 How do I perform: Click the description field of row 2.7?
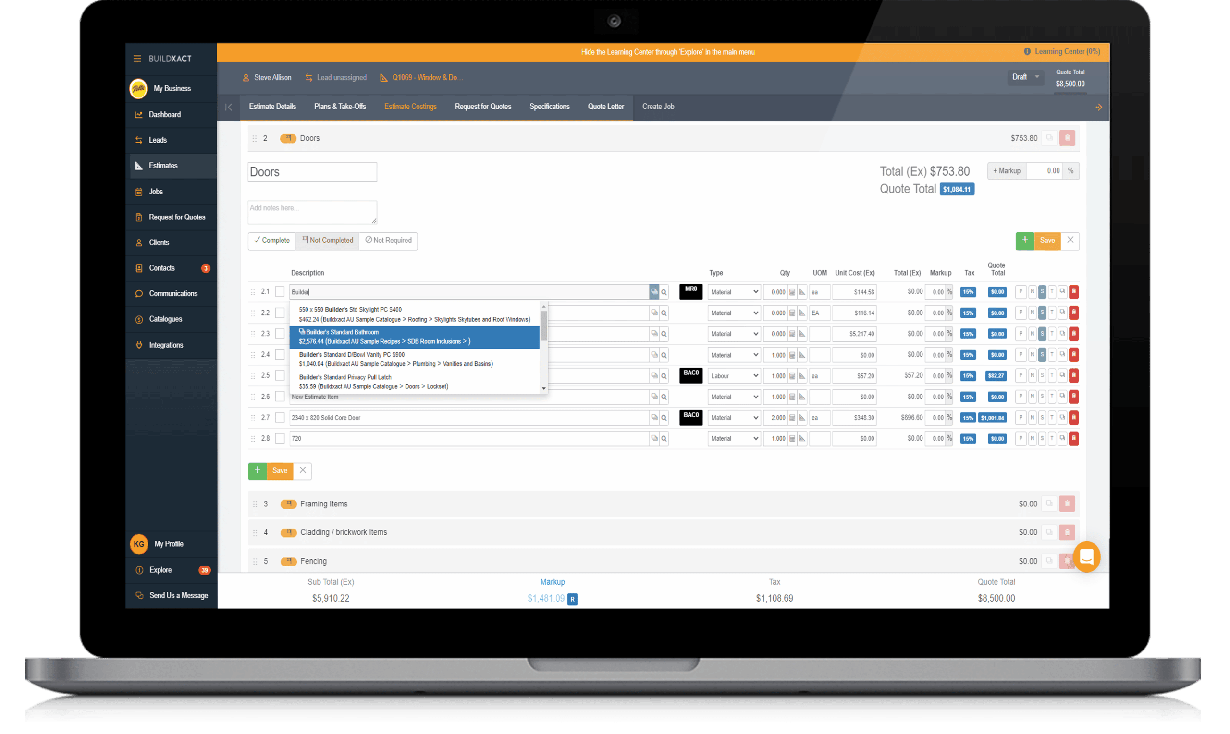coord(469,418)
